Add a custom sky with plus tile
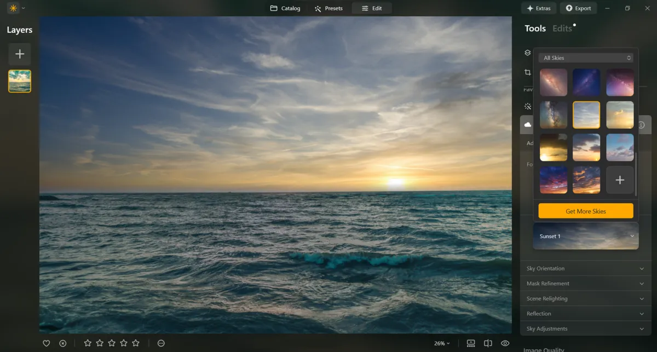 620,180
